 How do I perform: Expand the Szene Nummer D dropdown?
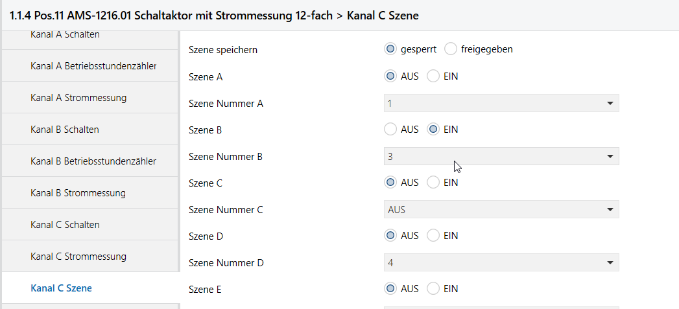click(x=501, y=262)
